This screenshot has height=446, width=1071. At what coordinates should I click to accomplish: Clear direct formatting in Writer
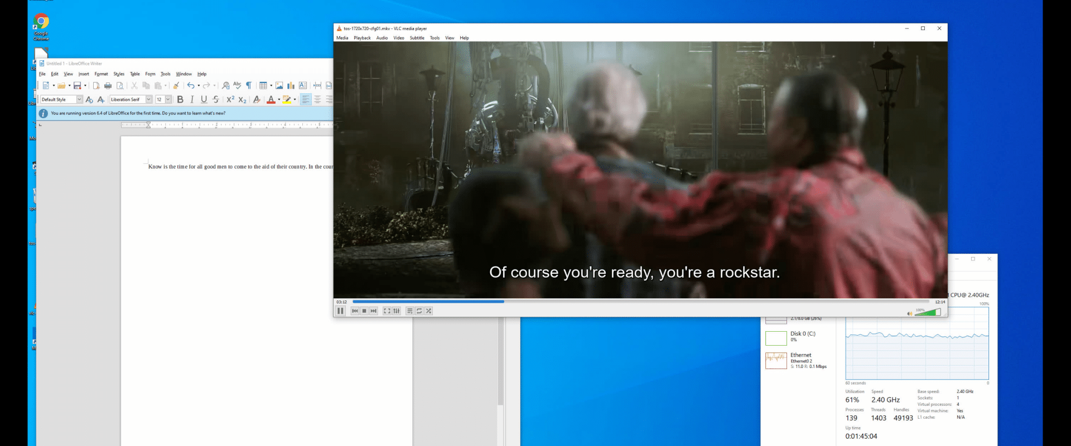coord(257,99)
